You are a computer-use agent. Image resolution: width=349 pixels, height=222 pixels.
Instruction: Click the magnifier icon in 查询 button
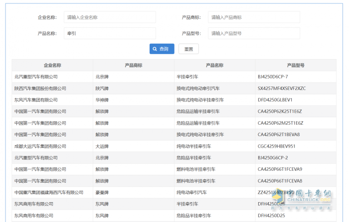155,49
